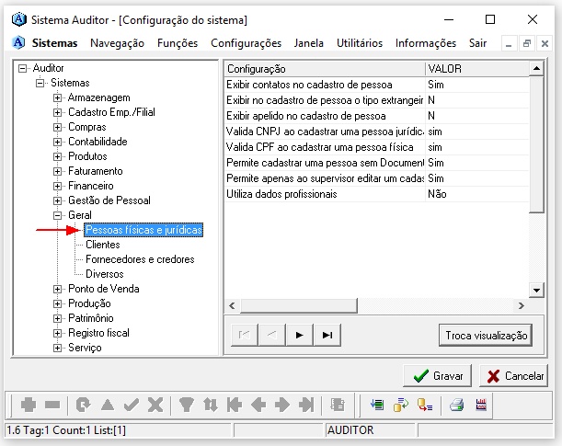Click the chart report toolbar icon

481,405
